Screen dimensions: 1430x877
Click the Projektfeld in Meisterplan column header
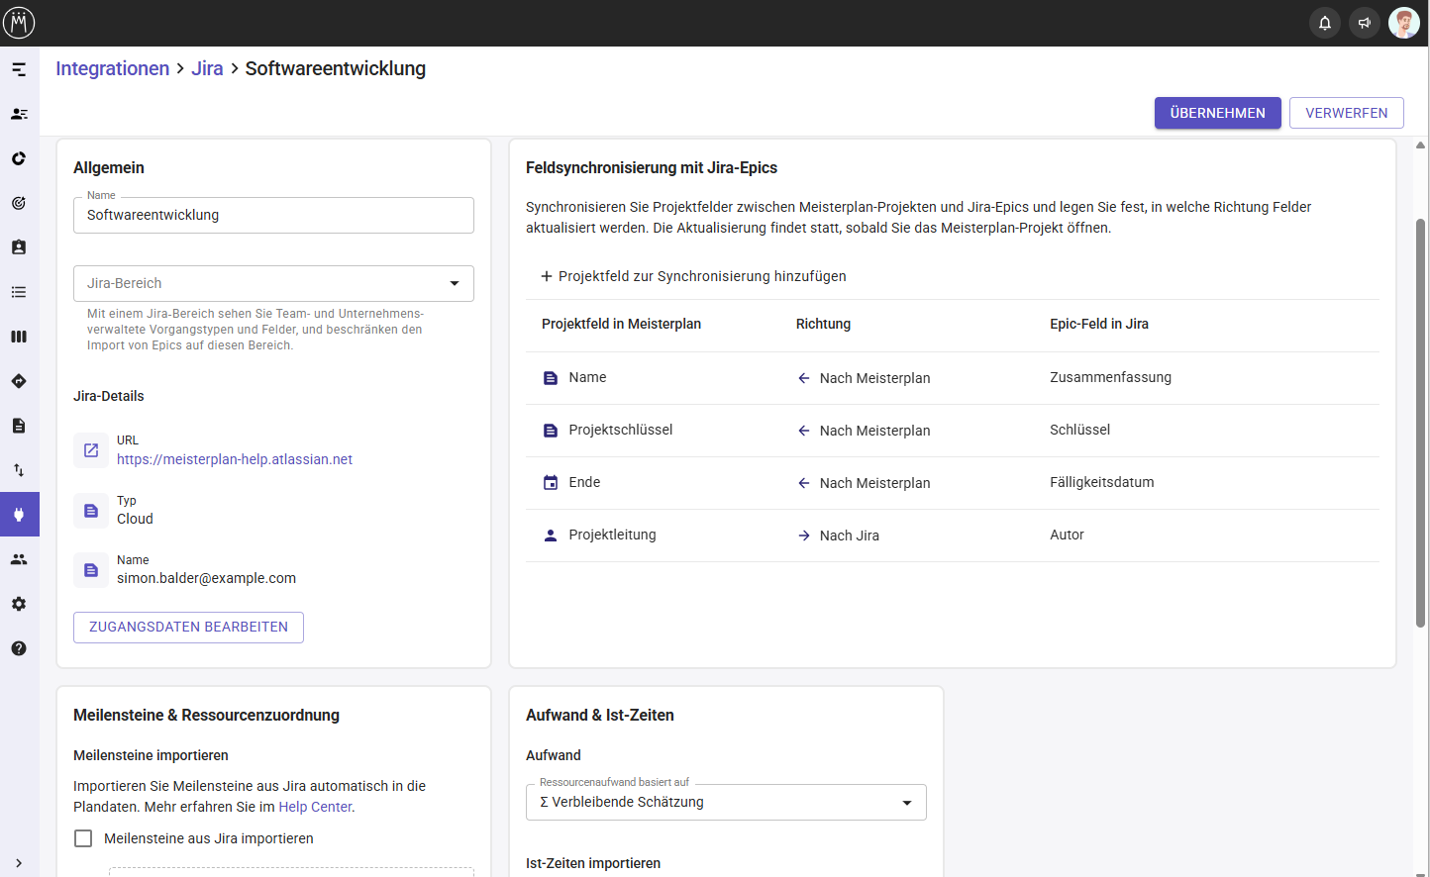point(621,324)
